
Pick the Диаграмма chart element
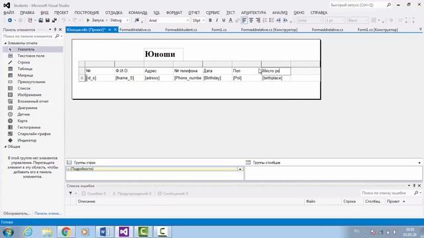(x=32, y=108)
